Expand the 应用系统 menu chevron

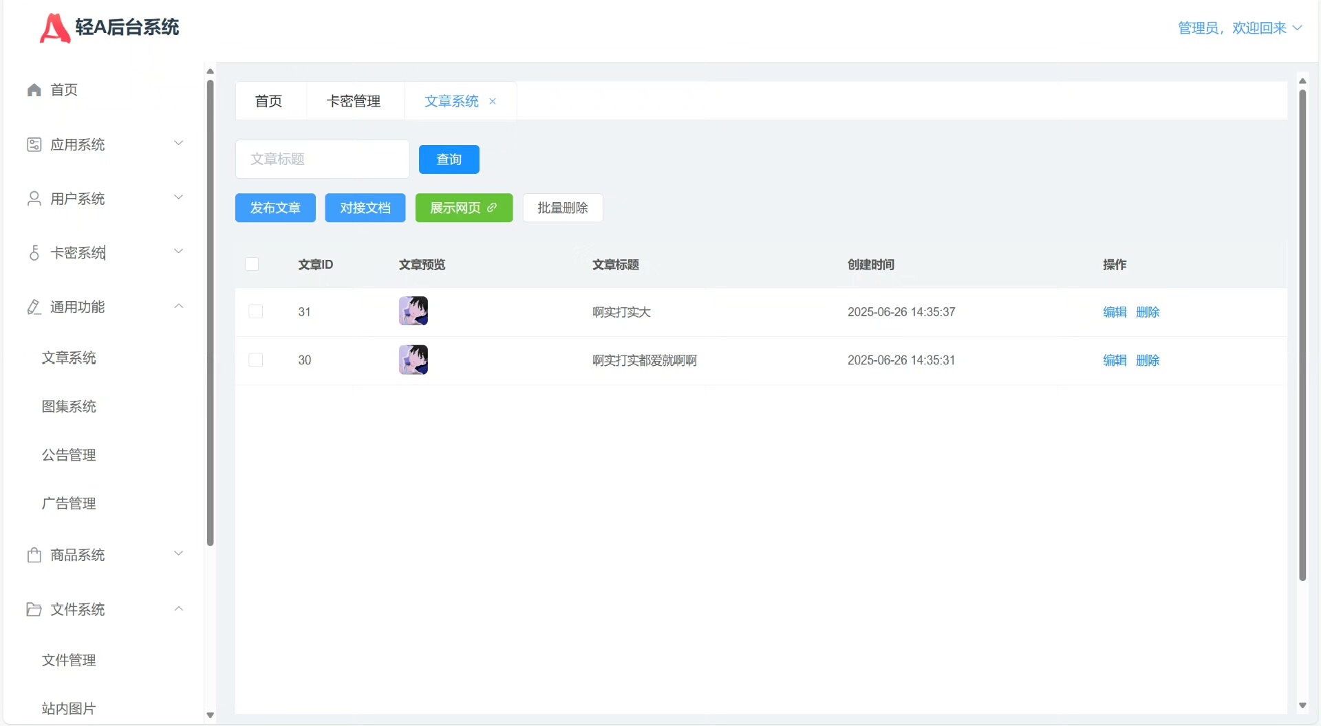pyautogui.click(x=178, y=144)
